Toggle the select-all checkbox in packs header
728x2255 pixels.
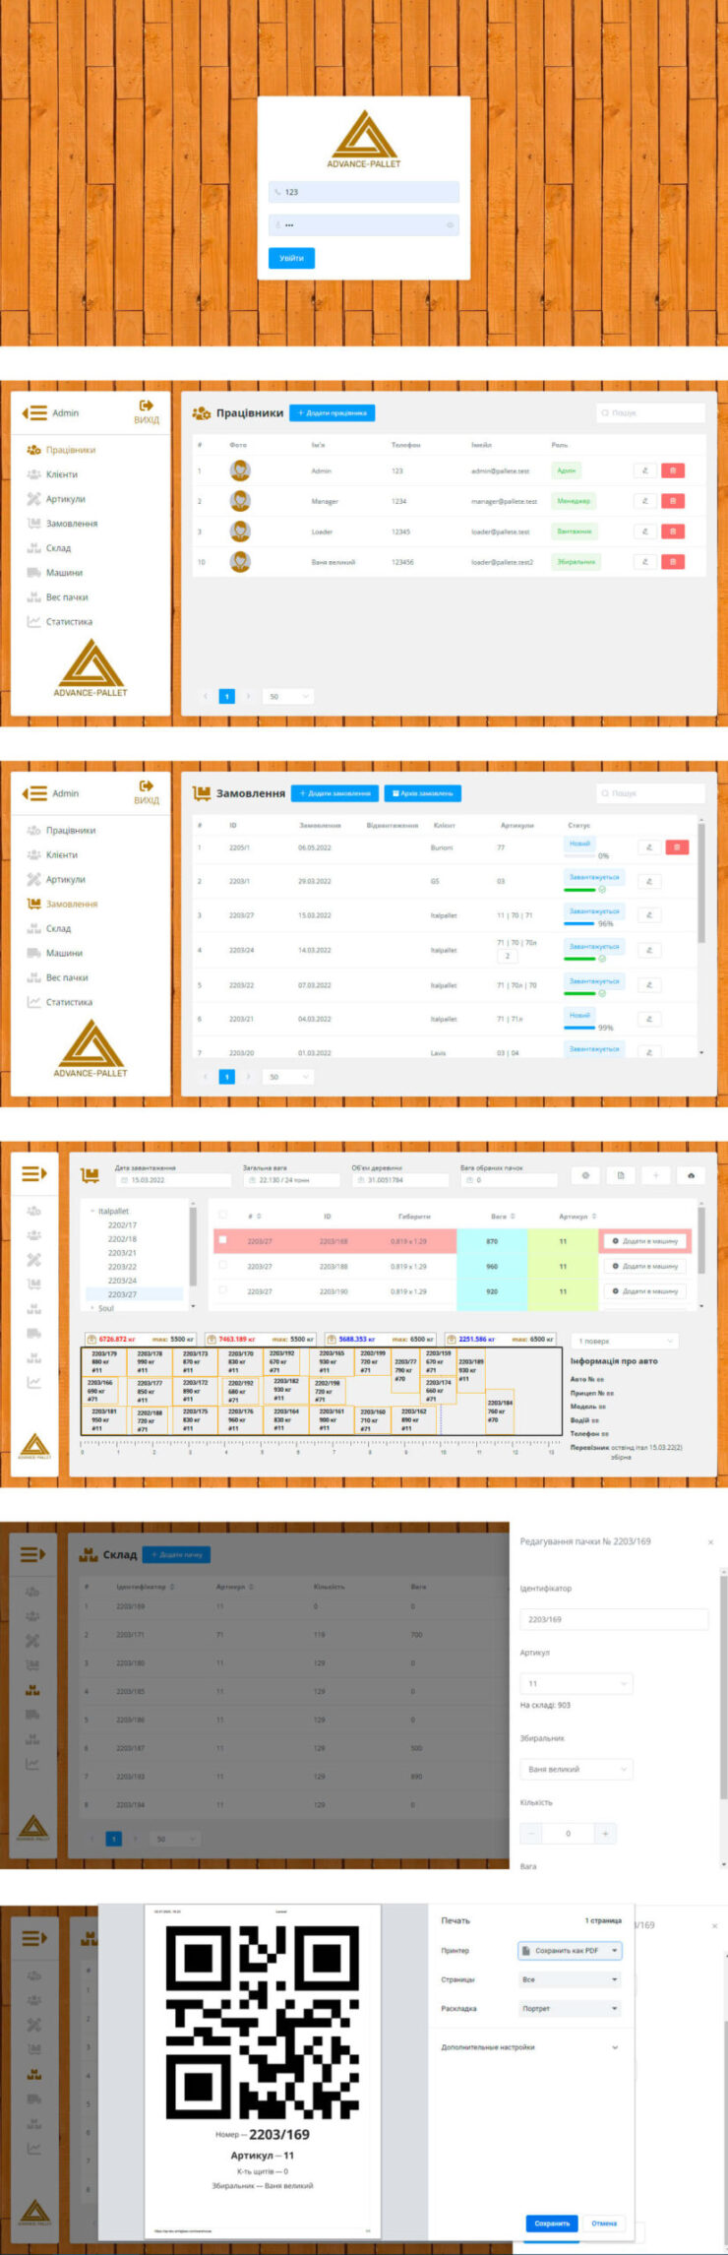click(x=223, y=1216)
